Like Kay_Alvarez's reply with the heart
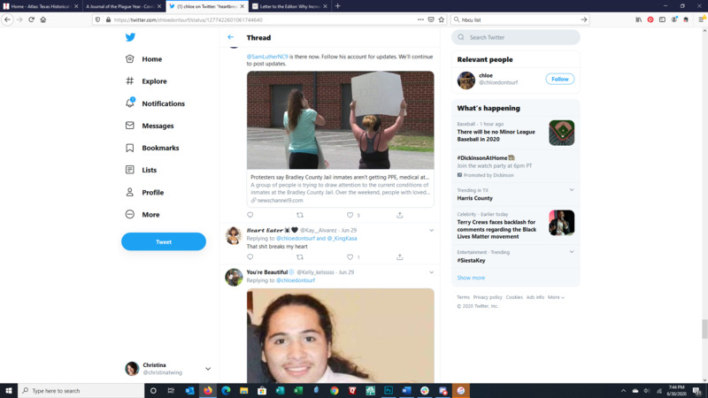The width and height of the screenshot is (708, 398). 350,257
